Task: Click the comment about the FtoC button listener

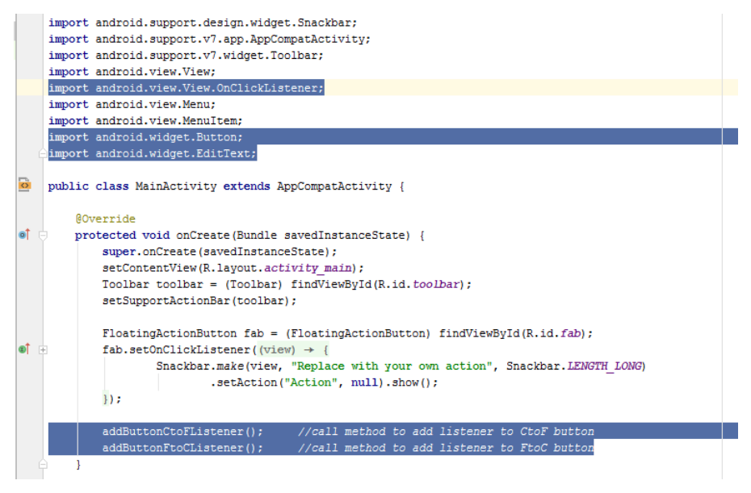Action: pyautogui.click(x=446, y=448)
